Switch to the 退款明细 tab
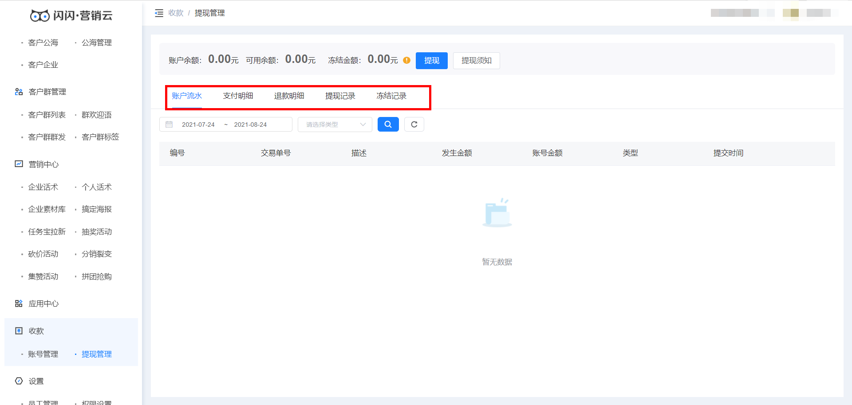 coord(289,96)
